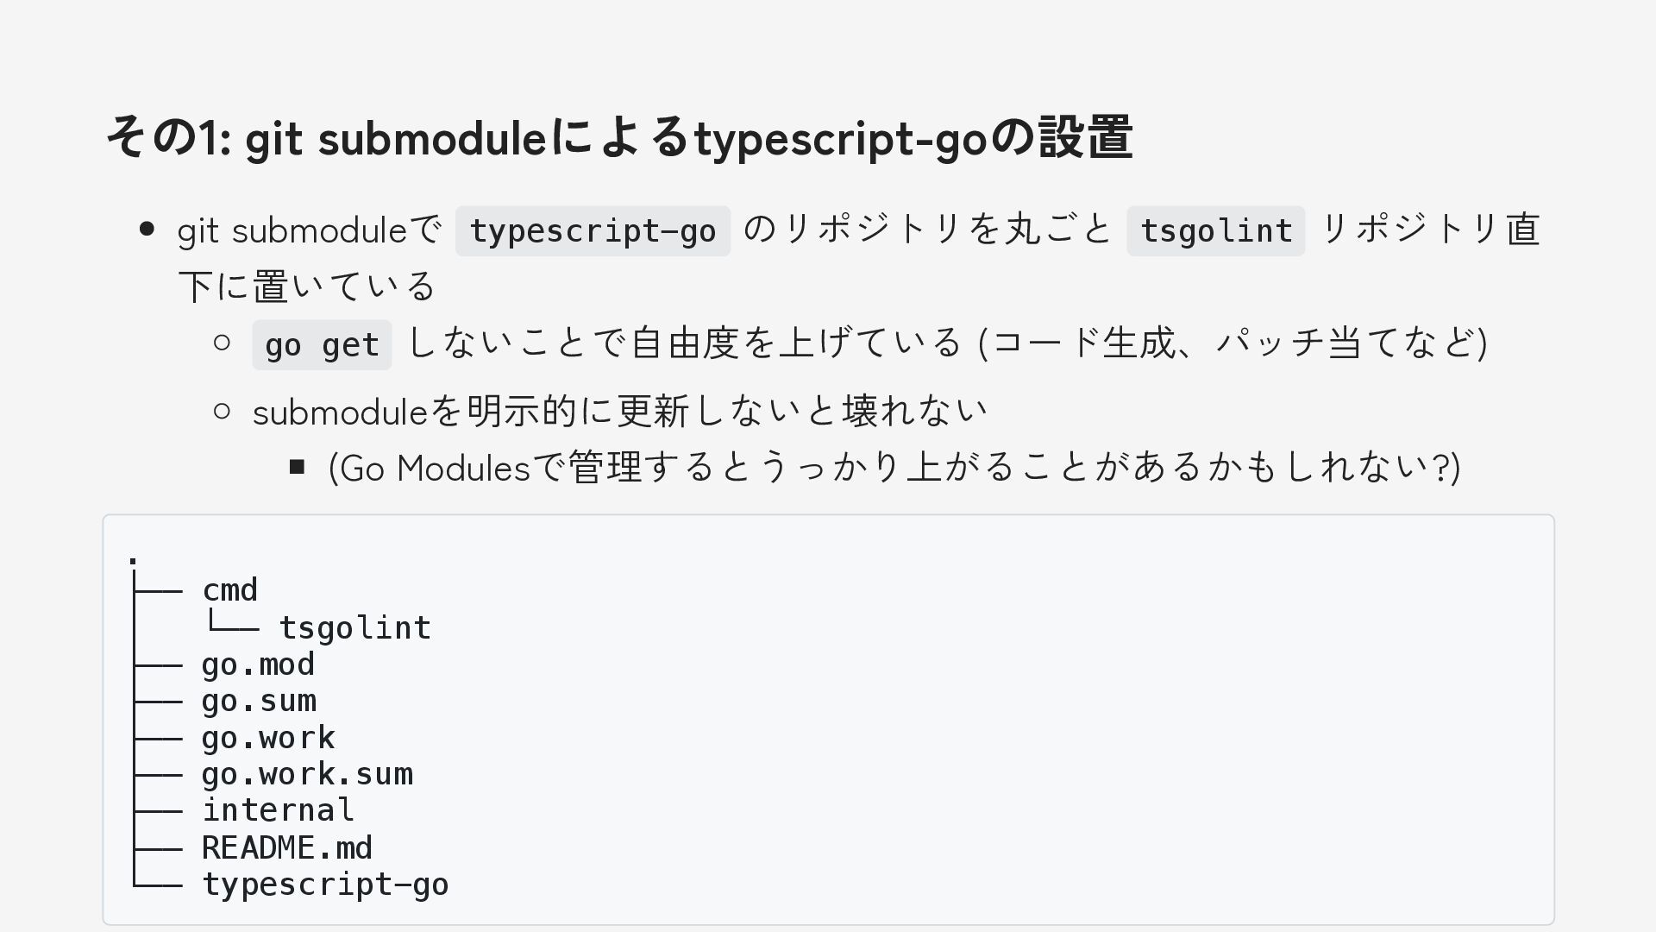Image resolution: width=1656 pixels, height=932 pixels.
Task: Click hollow bullet before 'go get'
Action: coord(222,343)
